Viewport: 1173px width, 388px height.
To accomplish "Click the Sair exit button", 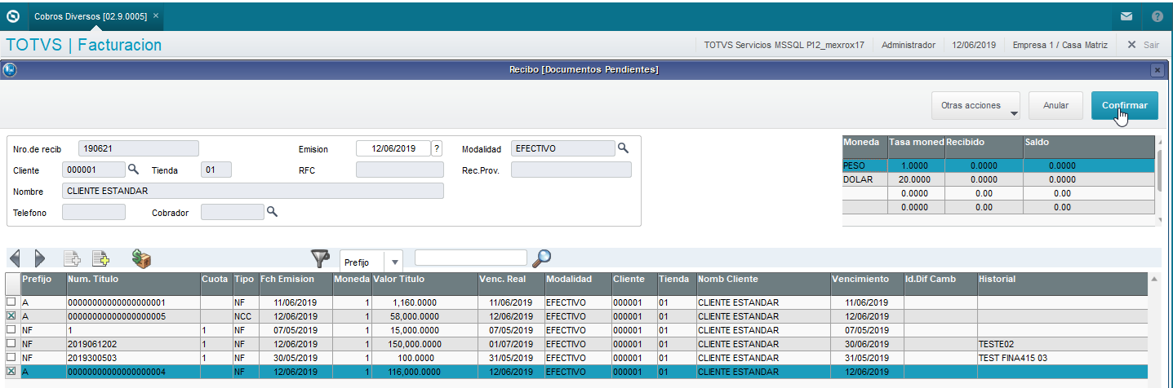I will [1143, 45].
